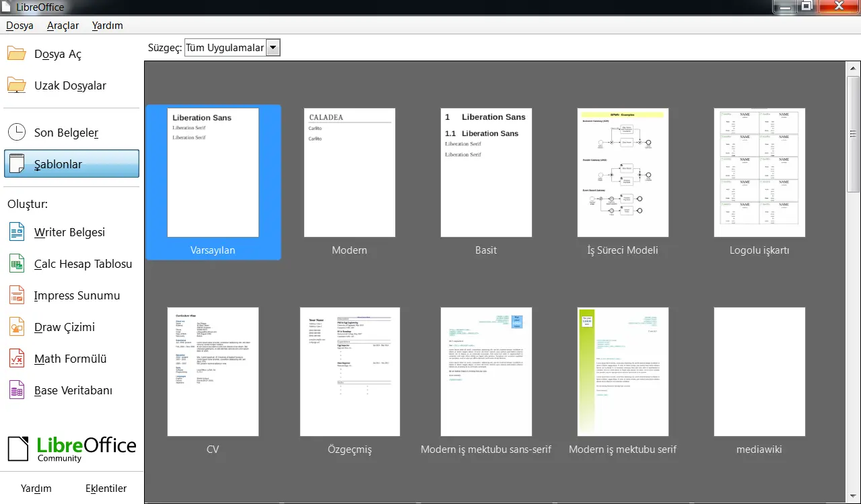The image size is (861, 504).
Task: Click the Modern iş mektubu serif label
Action: coord(623,449)
